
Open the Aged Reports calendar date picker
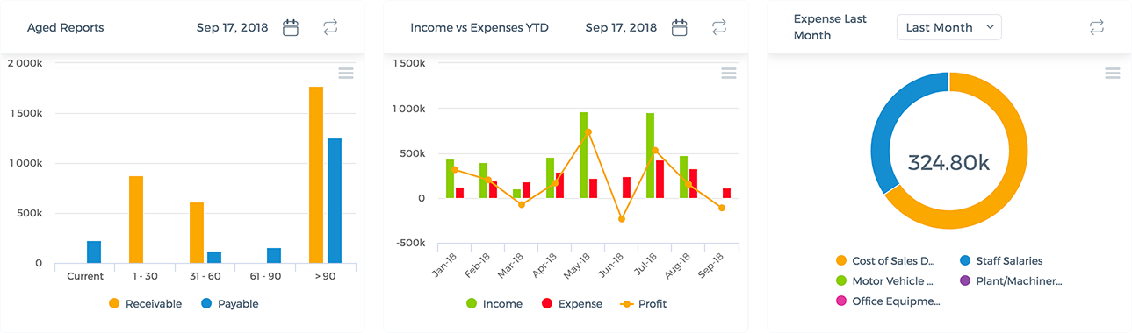[x=291, y=27]
